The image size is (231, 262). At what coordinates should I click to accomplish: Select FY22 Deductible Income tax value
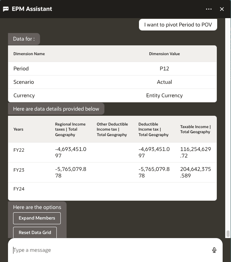click(x=154, y=152)
